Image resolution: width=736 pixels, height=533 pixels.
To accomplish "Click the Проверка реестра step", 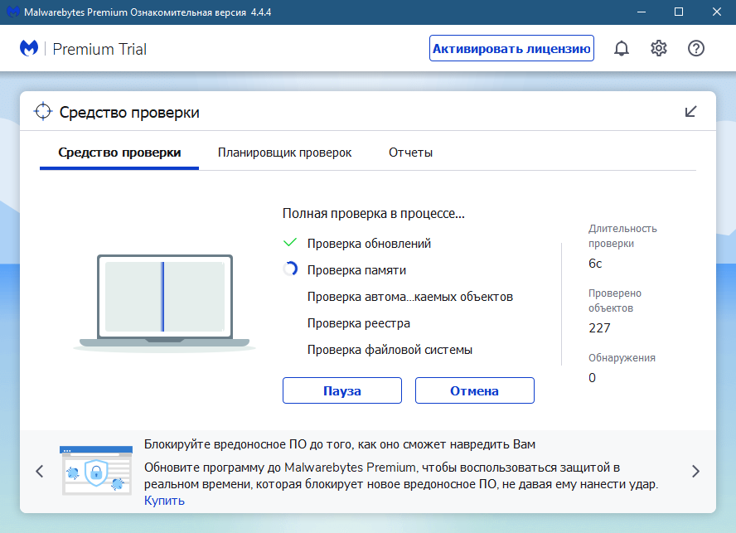I will pyautogui.click(x=359, y=323).
